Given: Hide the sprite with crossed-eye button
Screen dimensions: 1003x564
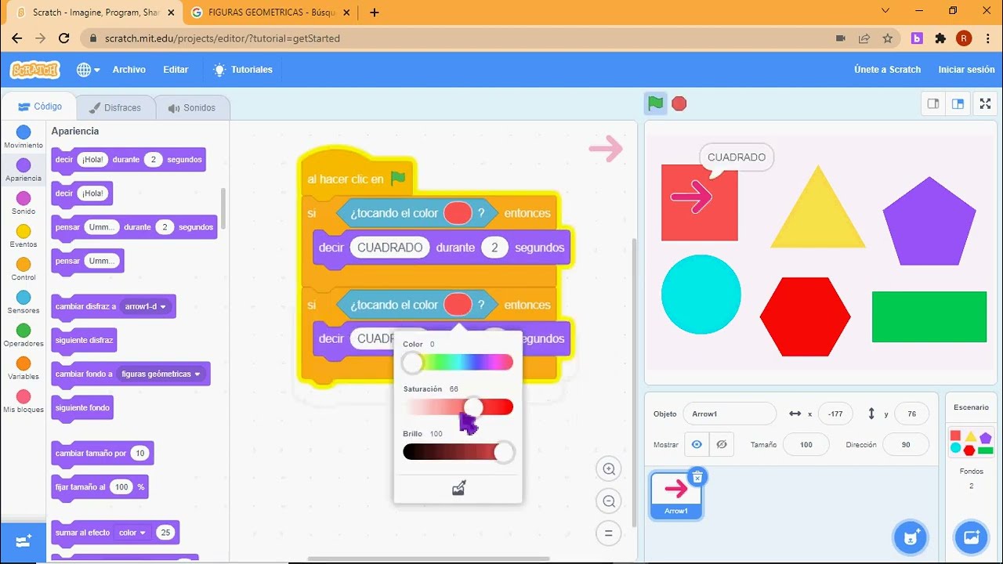Looking at the screenshot, I should pyautogui.click(x=722, y=444).
